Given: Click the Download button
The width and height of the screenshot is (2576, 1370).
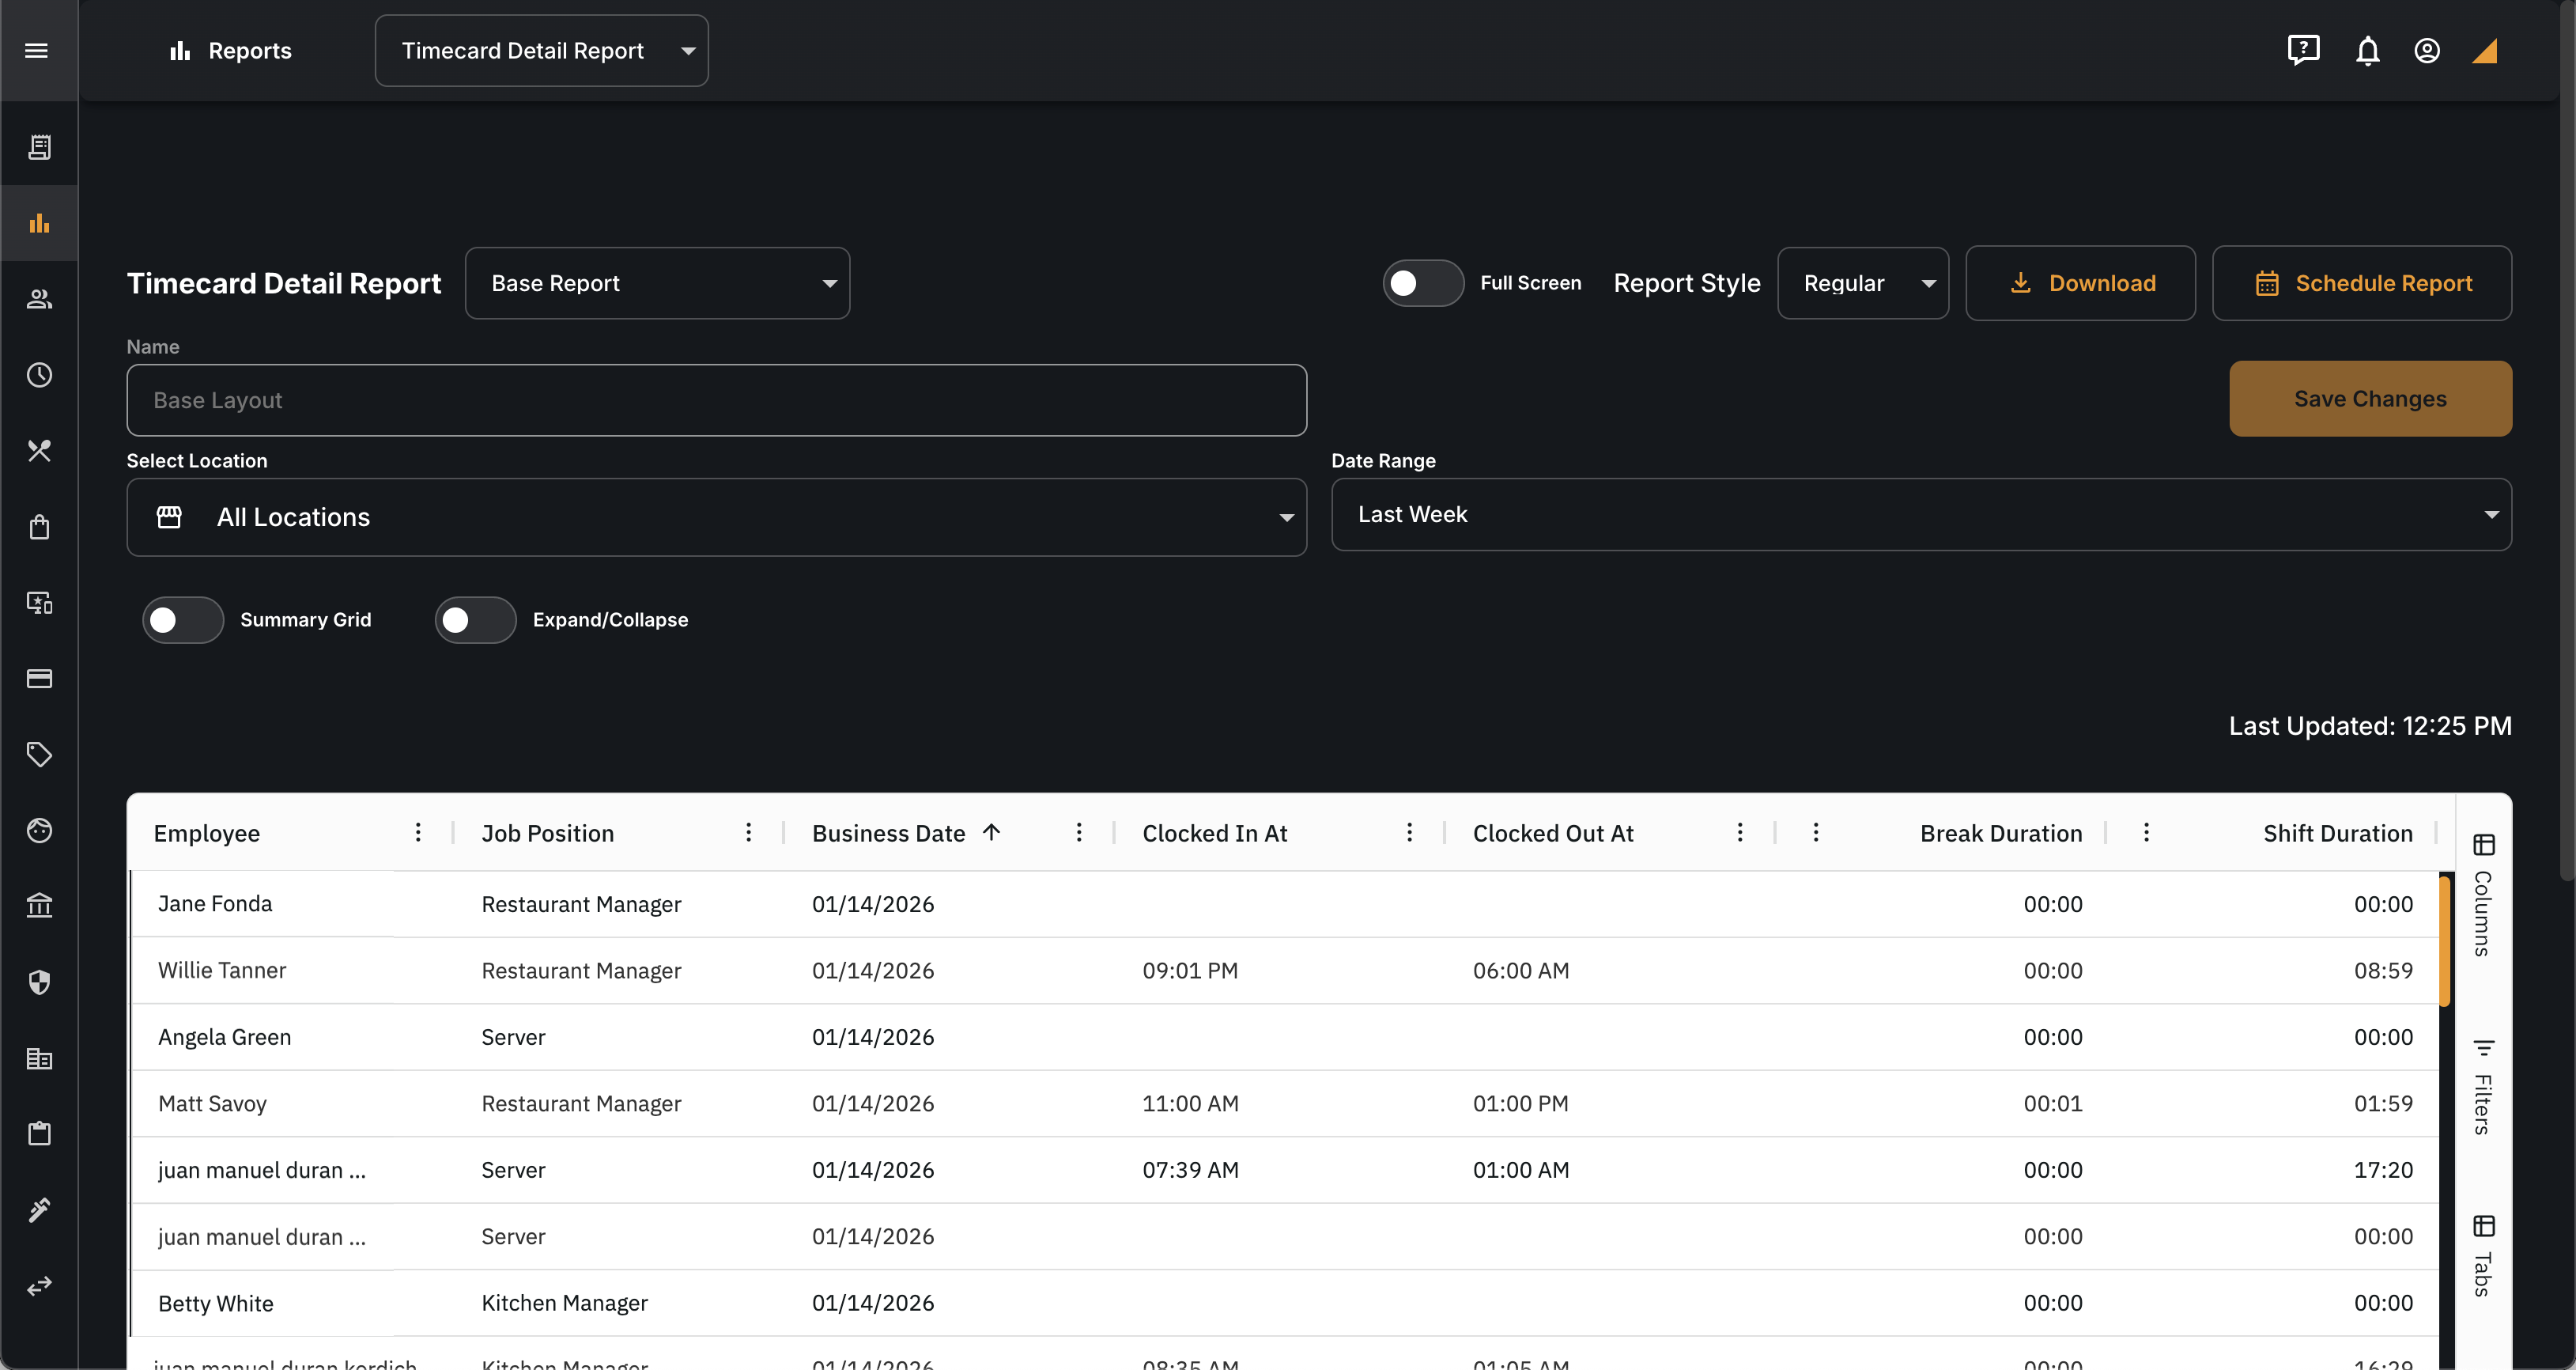Looking at the screenshot, I should click(2080, 283).
